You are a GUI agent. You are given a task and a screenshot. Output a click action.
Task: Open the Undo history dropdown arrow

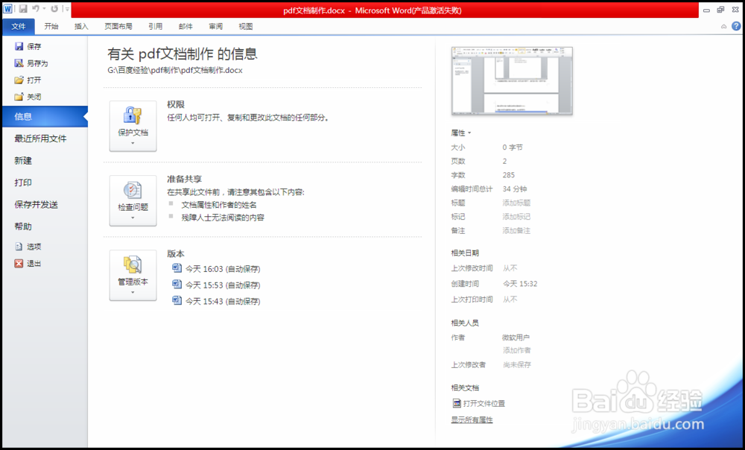pyautogui.click(x=44, y=8)
